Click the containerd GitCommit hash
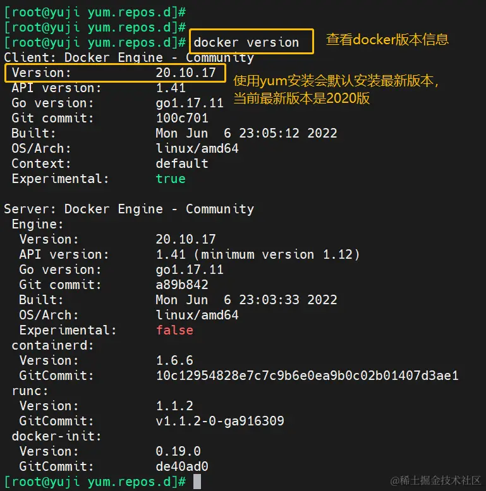The height and width of the screenshot is (491, 486). (x=307, y=376)
